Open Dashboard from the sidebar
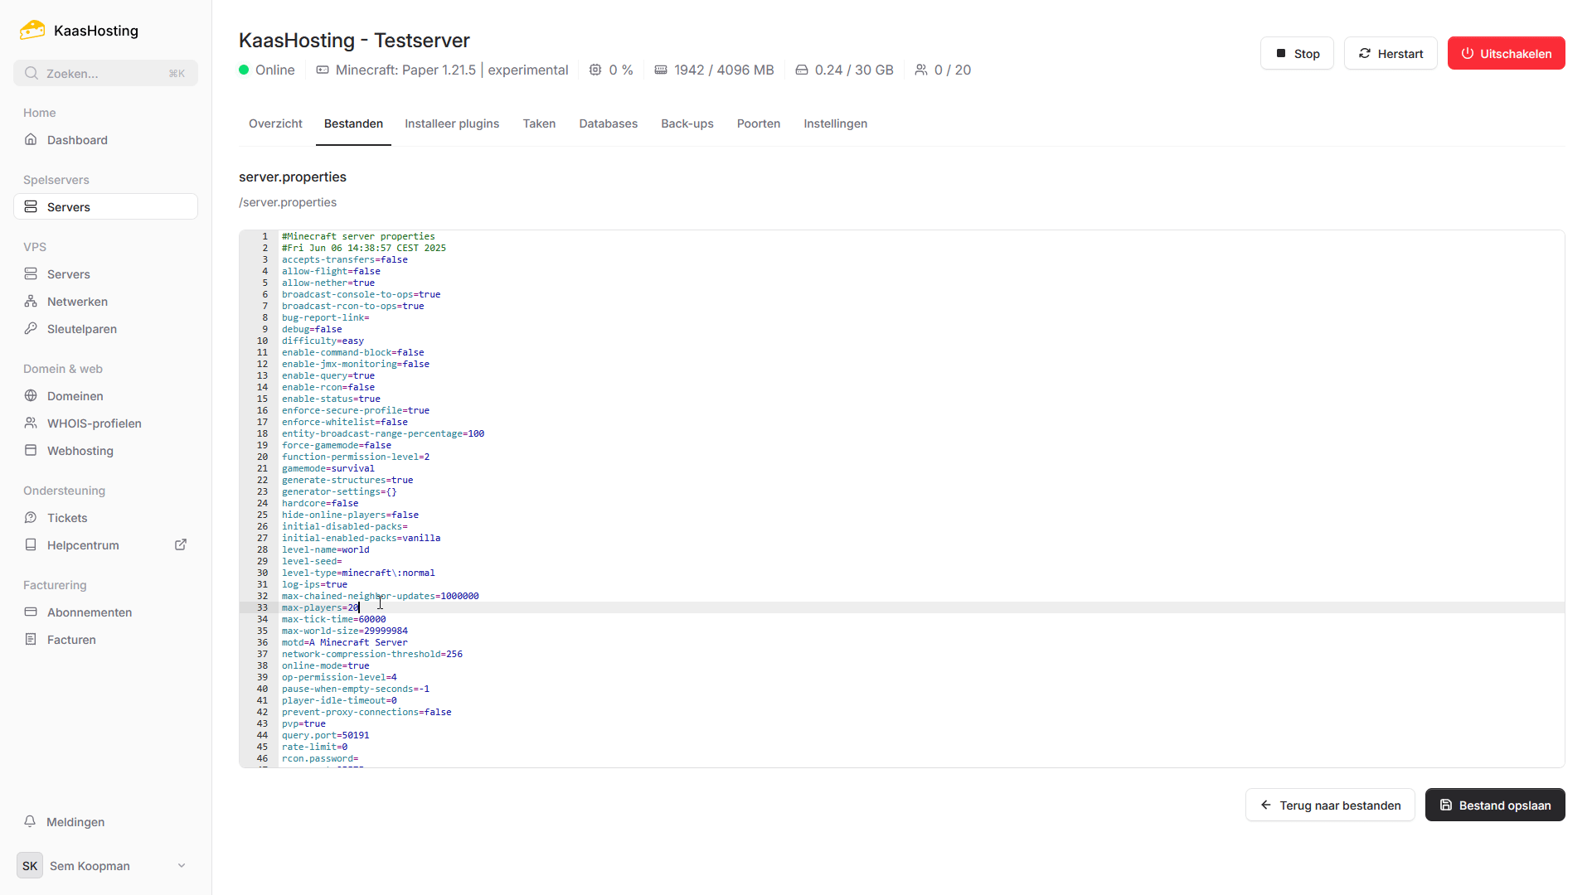The height and width of the screenshot is (895, 1592). [77, 140]
